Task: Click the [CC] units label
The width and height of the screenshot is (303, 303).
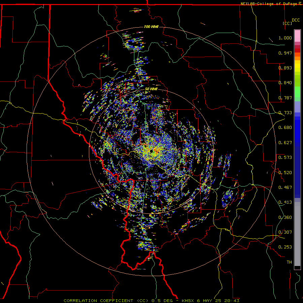Action: [x=287, y=23]
